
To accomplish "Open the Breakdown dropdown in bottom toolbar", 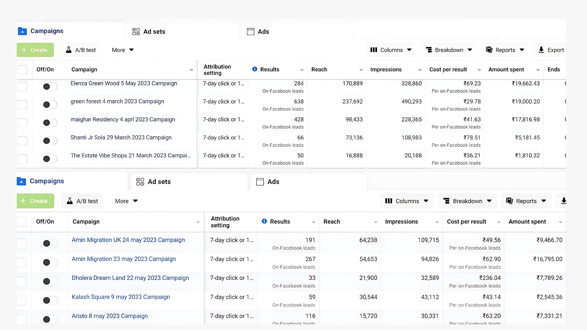I will (x=467, y=201).
